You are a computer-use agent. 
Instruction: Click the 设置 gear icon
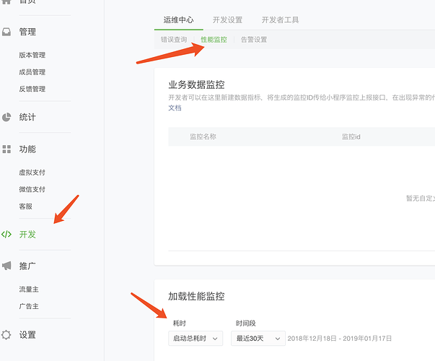coord(6,334)
